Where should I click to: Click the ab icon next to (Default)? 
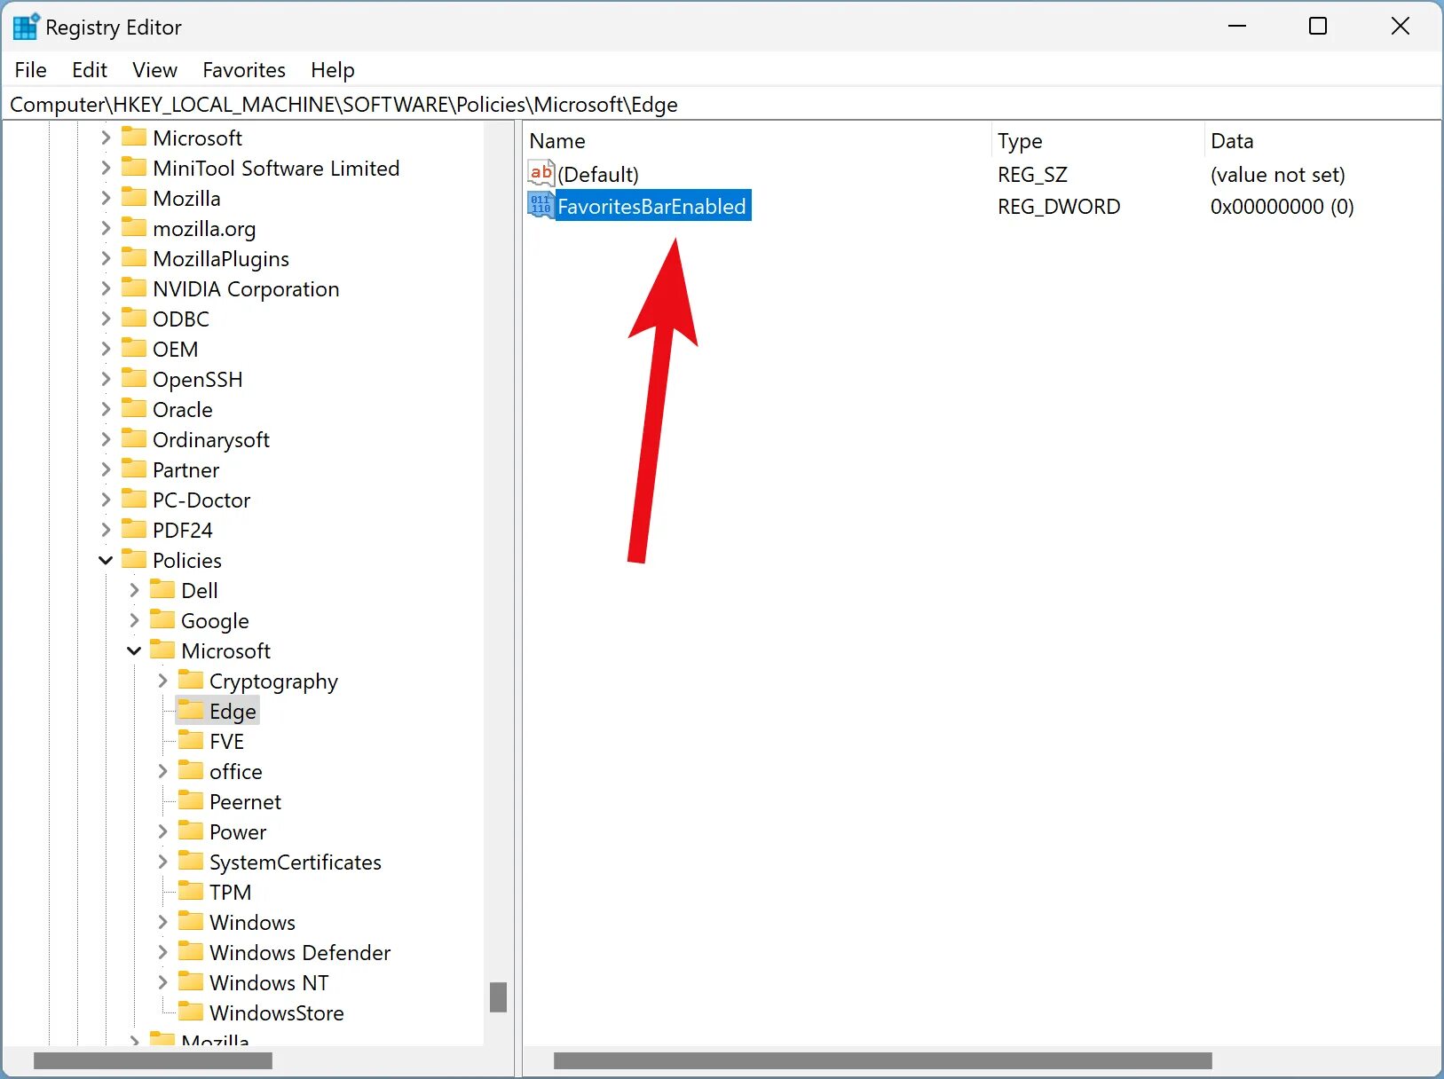point(541,173)
